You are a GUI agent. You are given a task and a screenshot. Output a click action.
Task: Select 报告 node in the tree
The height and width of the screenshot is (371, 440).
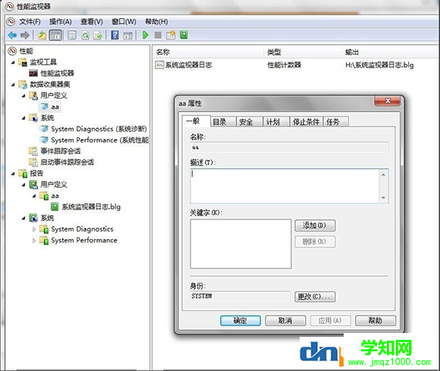pyautogui.click(x=36, y=174)
